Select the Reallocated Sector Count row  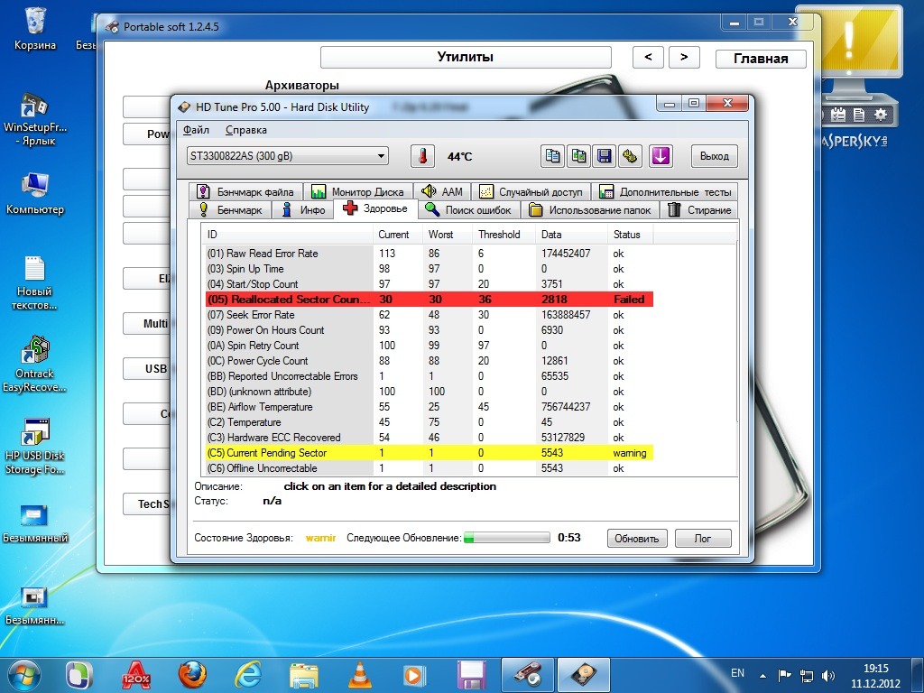429,300
